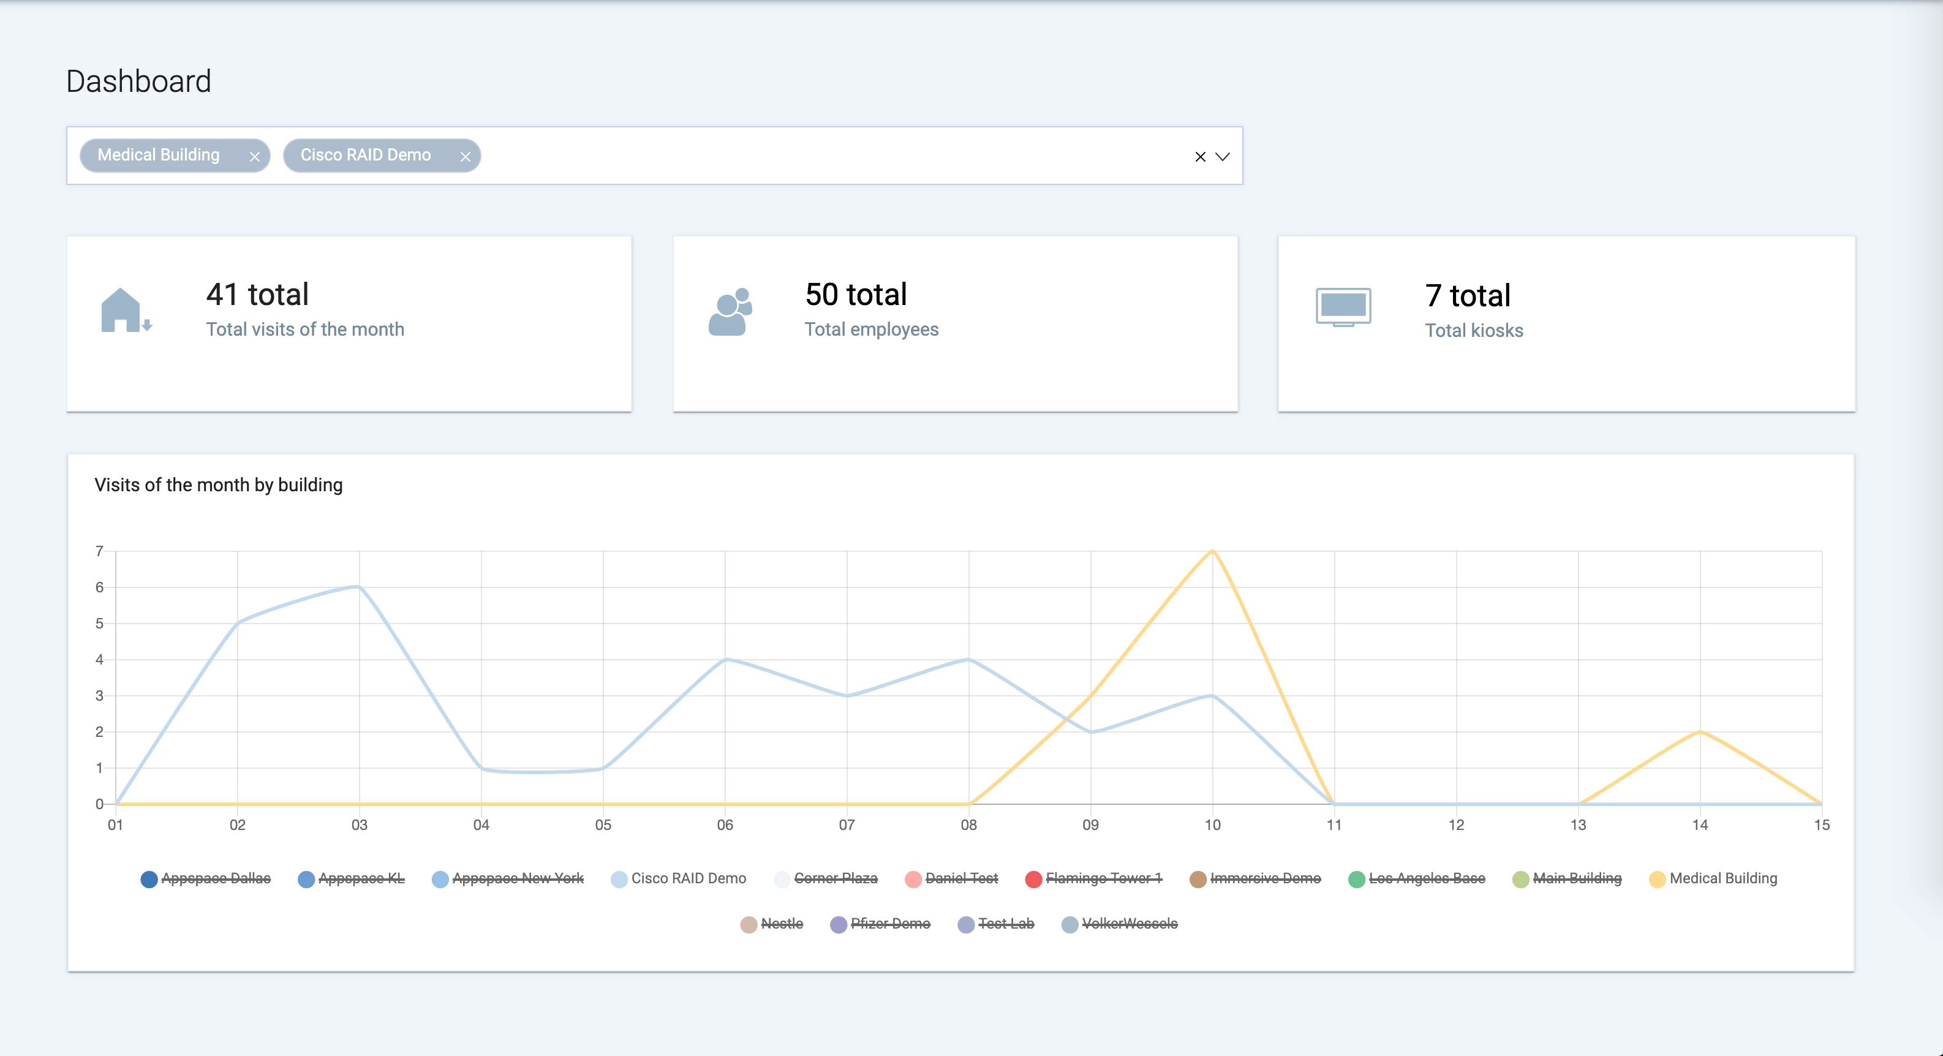
Task: Show Flamingo Tower 1 legend series
Action: [1103, 879]
